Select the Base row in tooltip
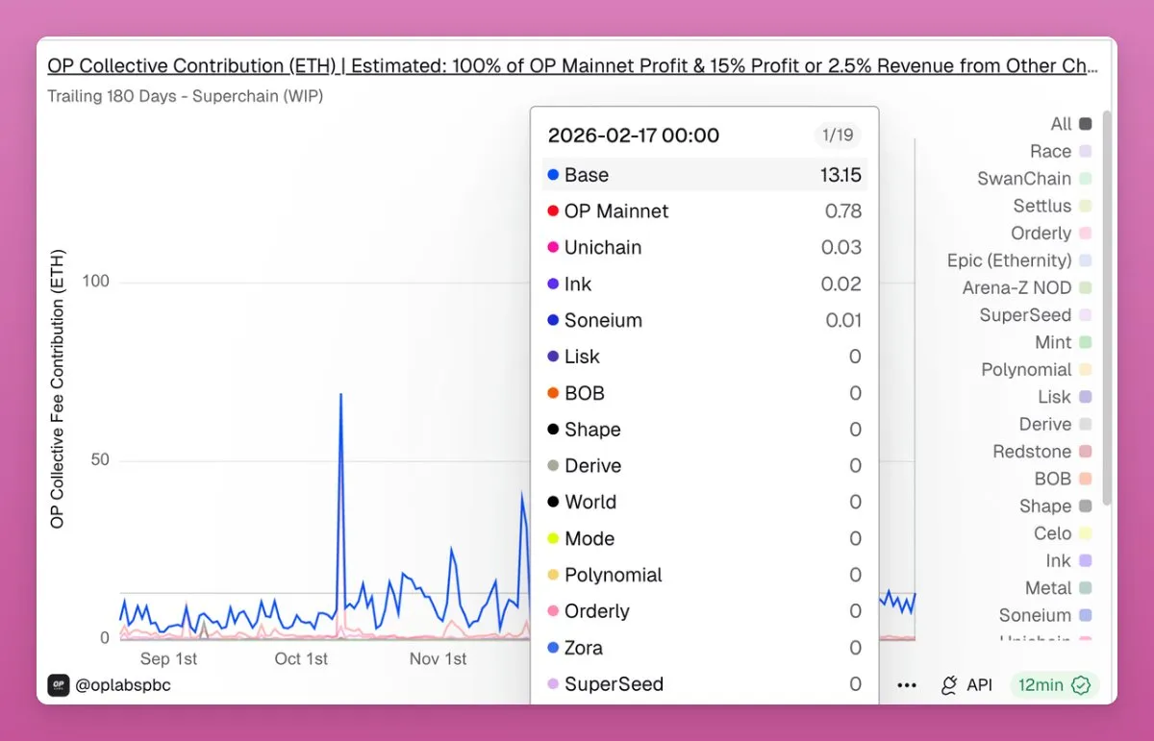1154x741 pixels. [704, 175]
